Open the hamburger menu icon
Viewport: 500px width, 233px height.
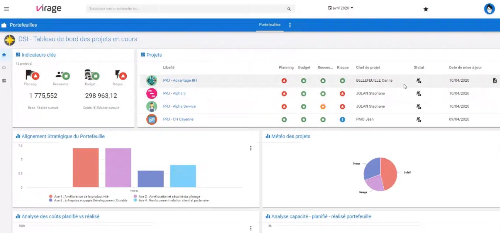click(6, 9)
